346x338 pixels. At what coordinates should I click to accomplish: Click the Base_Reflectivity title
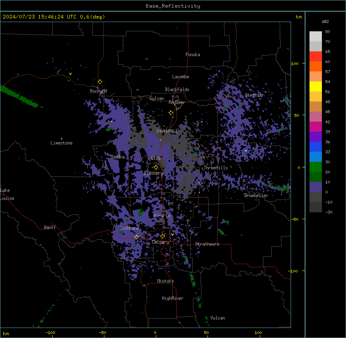[173, 6]
